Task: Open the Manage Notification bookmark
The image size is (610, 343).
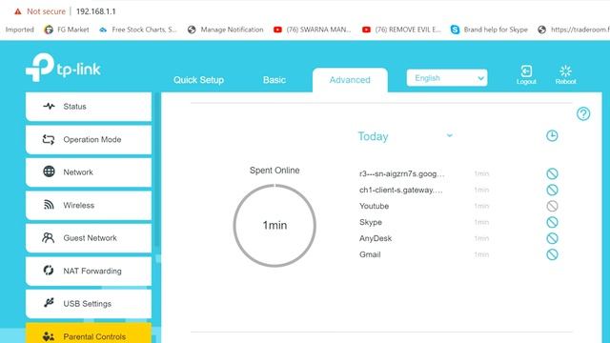Action: pyautogui.click(x=225, y=30)
